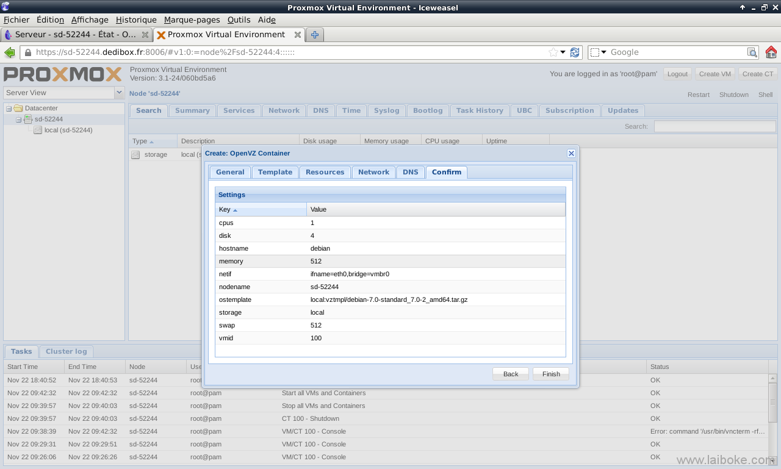Open the Outils menu

pyautogui.click(x=239, y=20)
